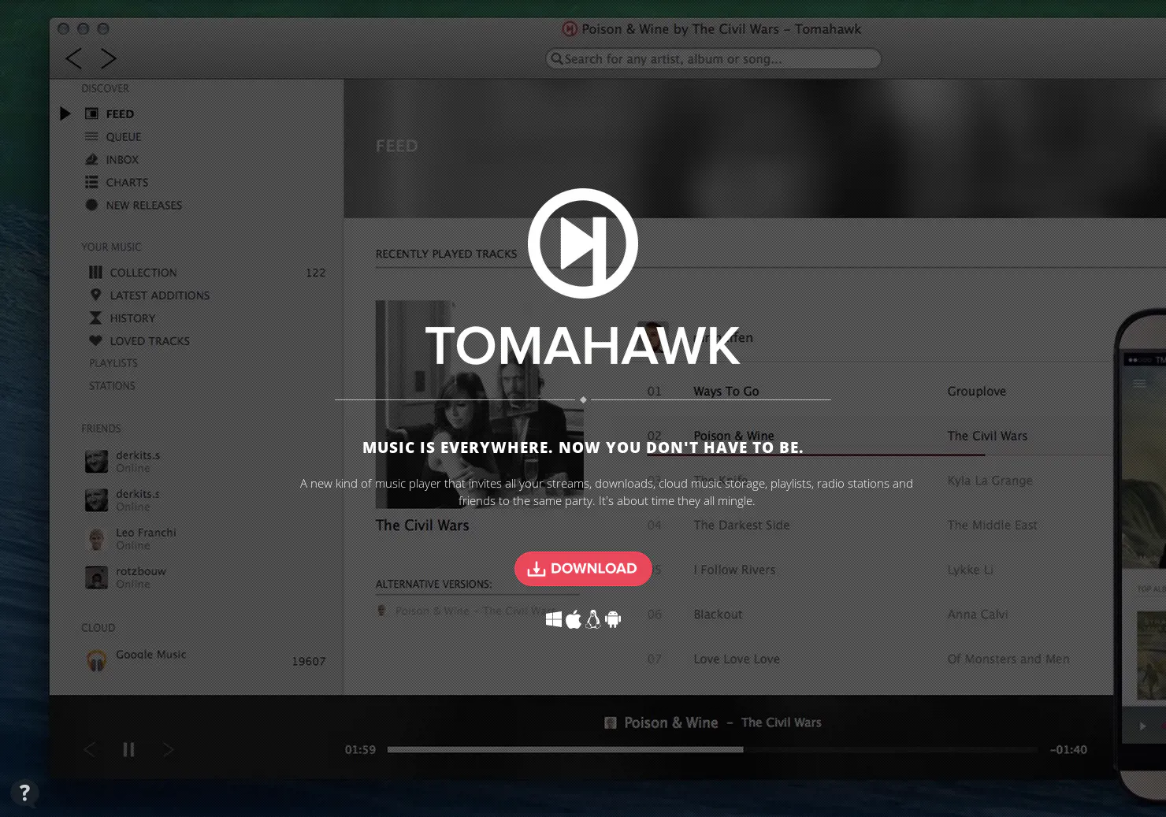
Task: Click the elapsed time 01:59 label
Action: (x=360, y=750)
